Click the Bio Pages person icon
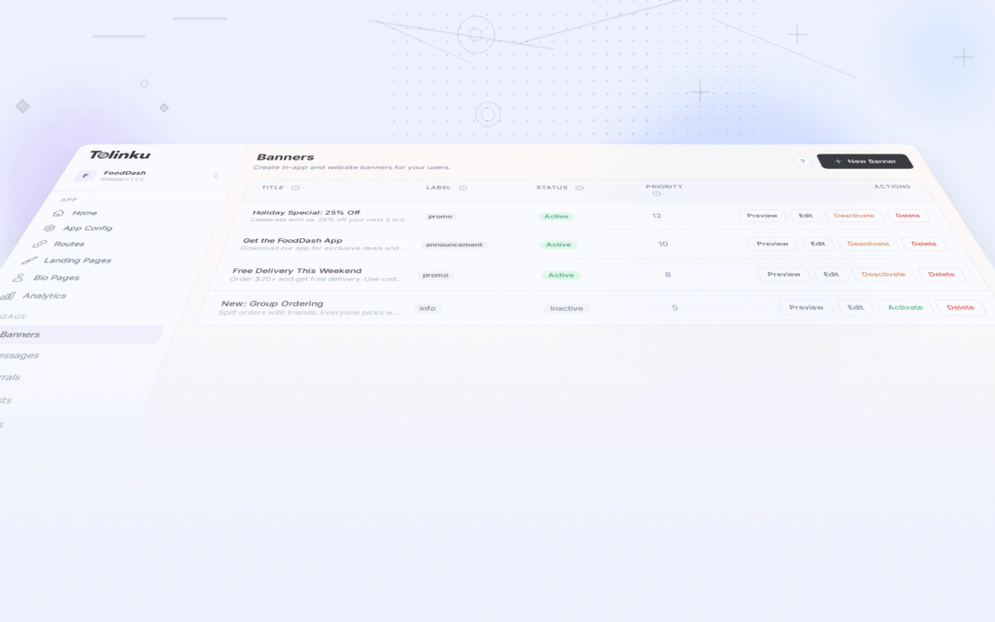The image size is (995, 622). pos(18,277)
